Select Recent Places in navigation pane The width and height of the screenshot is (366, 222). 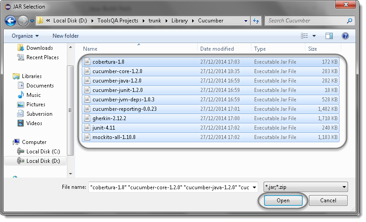[x=43, y=57]
